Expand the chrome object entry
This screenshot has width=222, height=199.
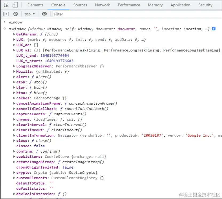tap(14, 119)
